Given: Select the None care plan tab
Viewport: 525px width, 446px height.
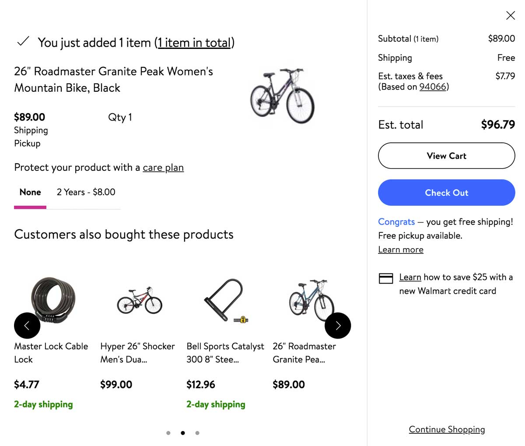Looking at the screenshot, I should [30, 192].
